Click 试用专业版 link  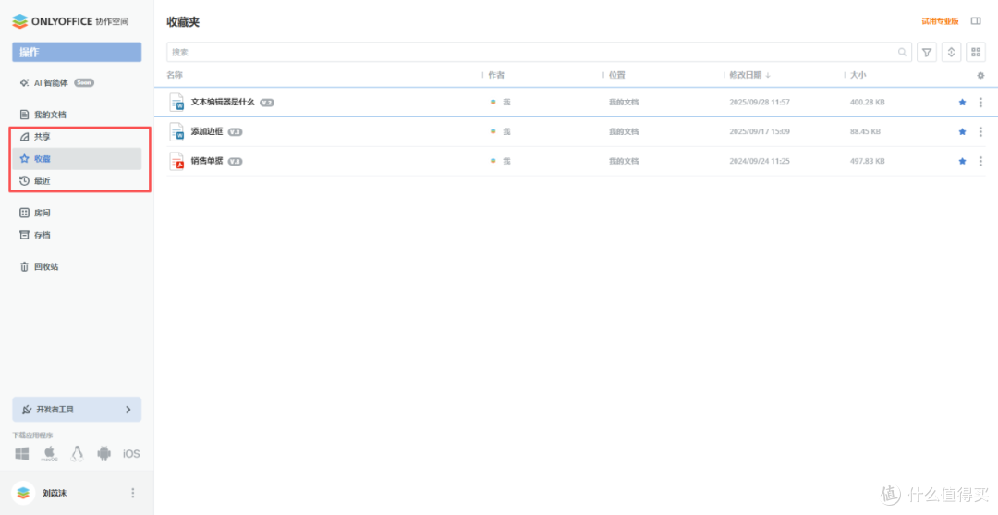click(x=940, y=21)
